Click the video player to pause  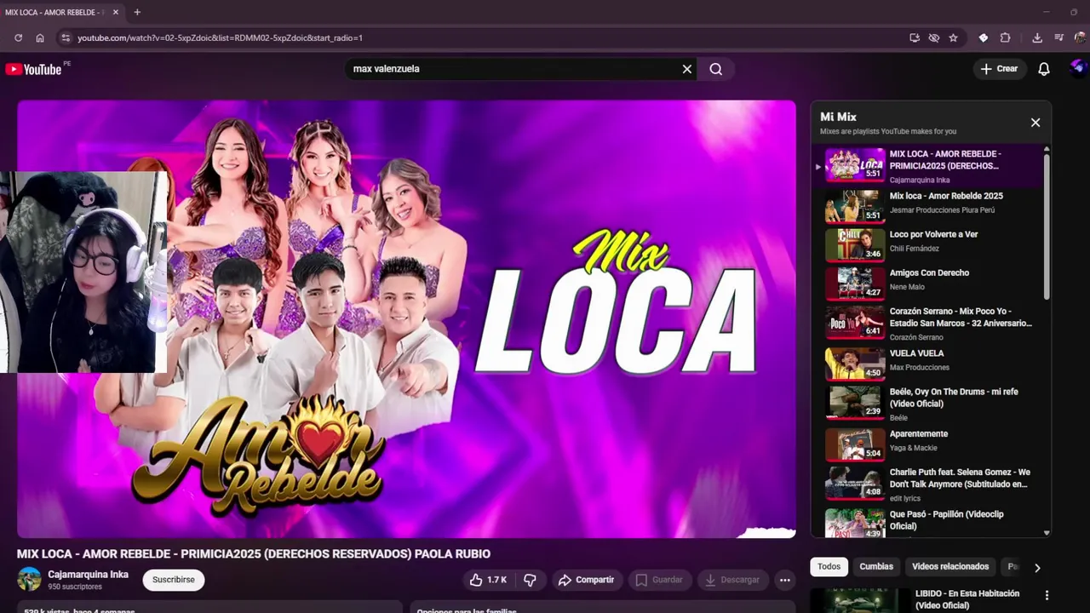coord(406,319)
